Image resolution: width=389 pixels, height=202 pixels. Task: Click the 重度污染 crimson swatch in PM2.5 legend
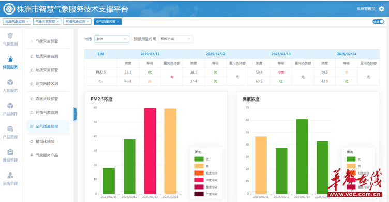click(x=199, y=187)
